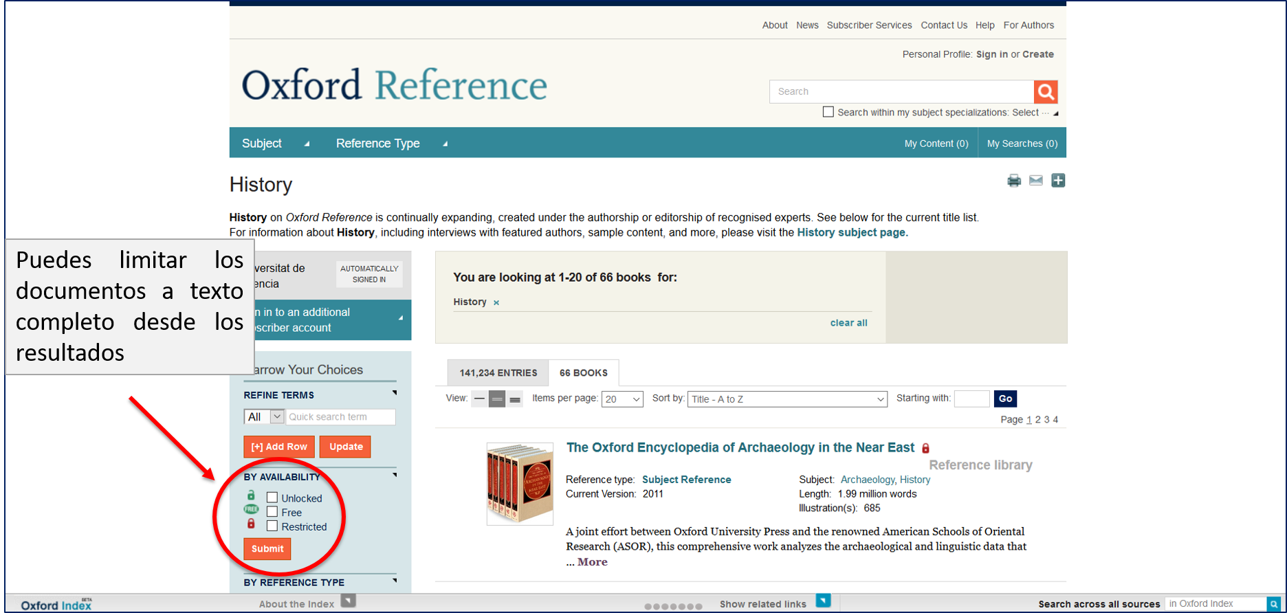This screenshot has height=613, width=1287.
Task: Go to results page 3
Action: [1046, 420]
